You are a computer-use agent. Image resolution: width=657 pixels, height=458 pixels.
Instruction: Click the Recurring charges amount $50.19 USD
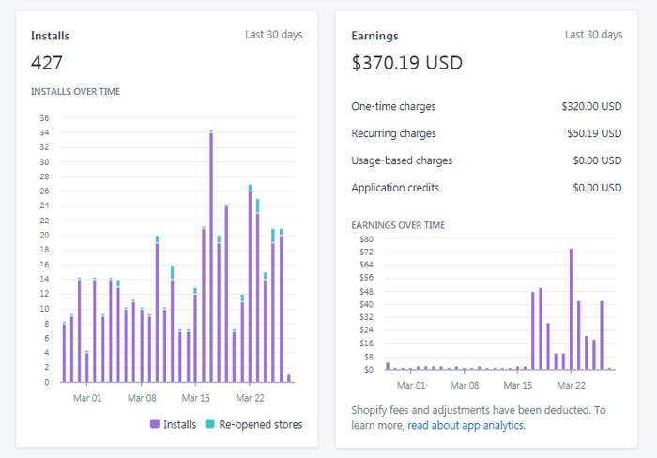click(x=594, y=133)
